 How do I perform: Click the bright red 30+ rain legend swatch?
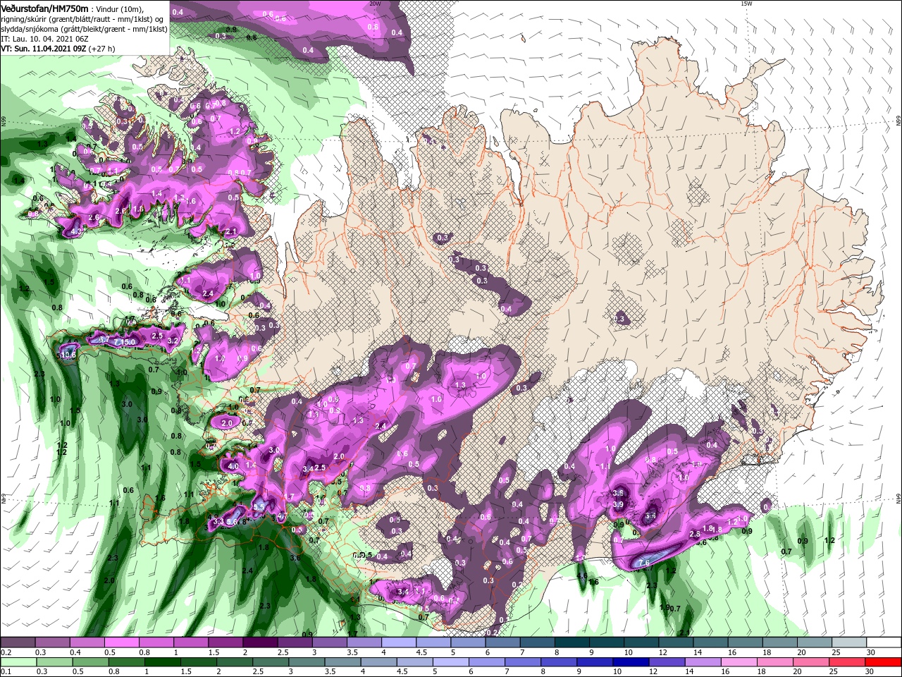[x=884, y=662]
